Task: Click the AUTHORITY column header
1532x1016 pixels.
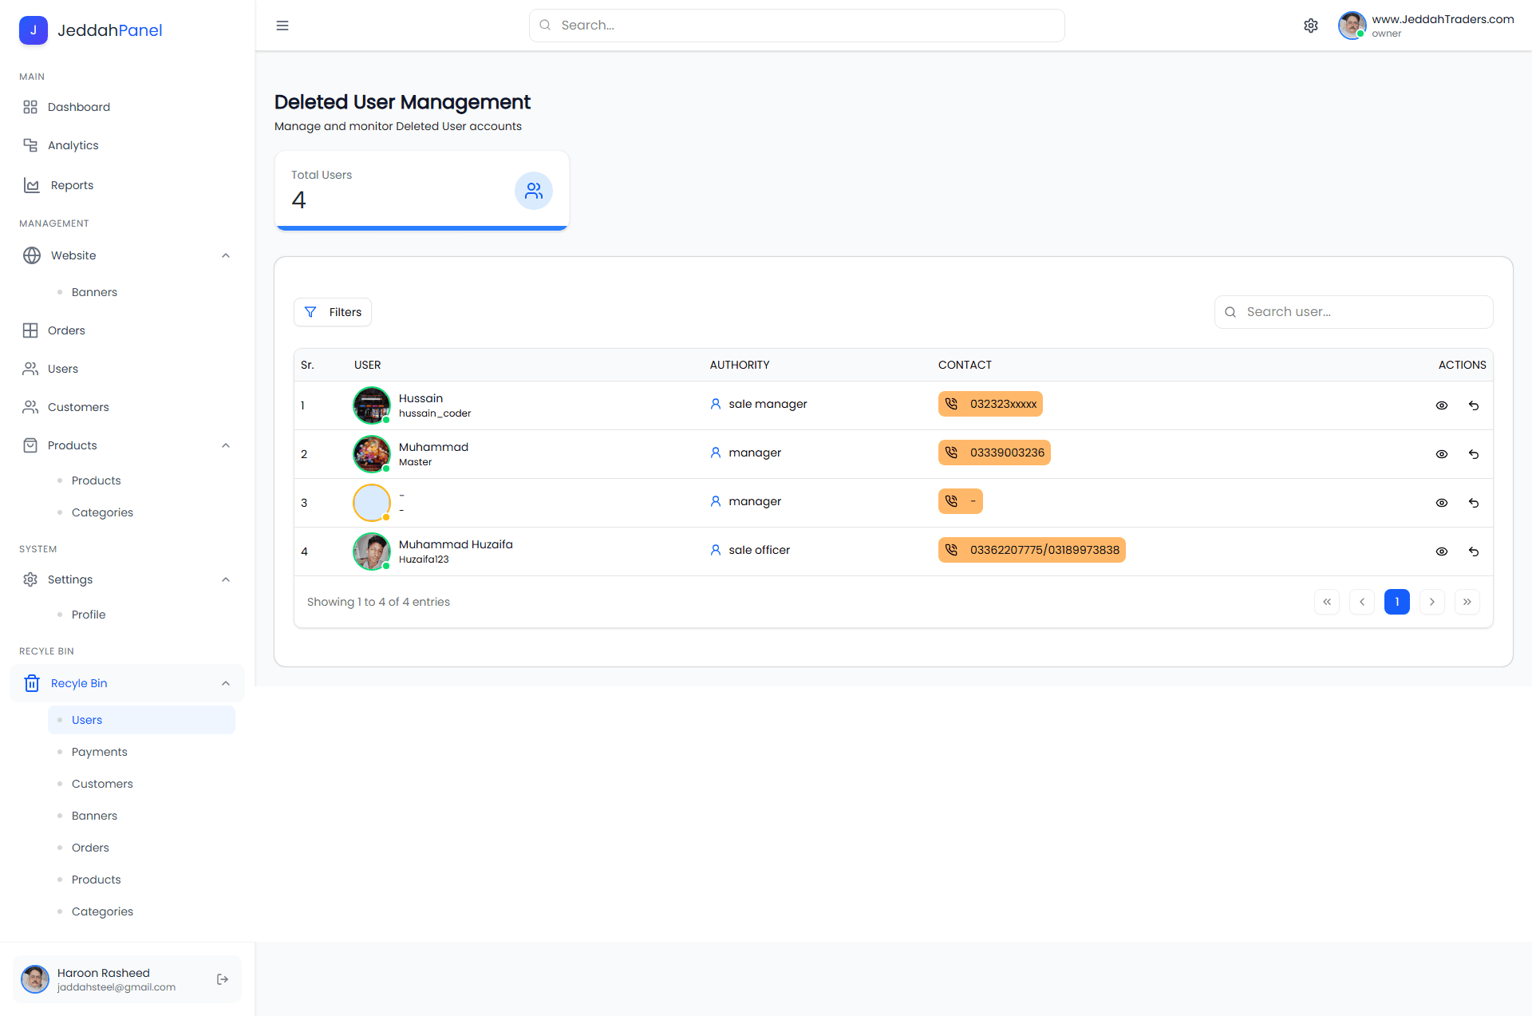Action: click(740, 365)
